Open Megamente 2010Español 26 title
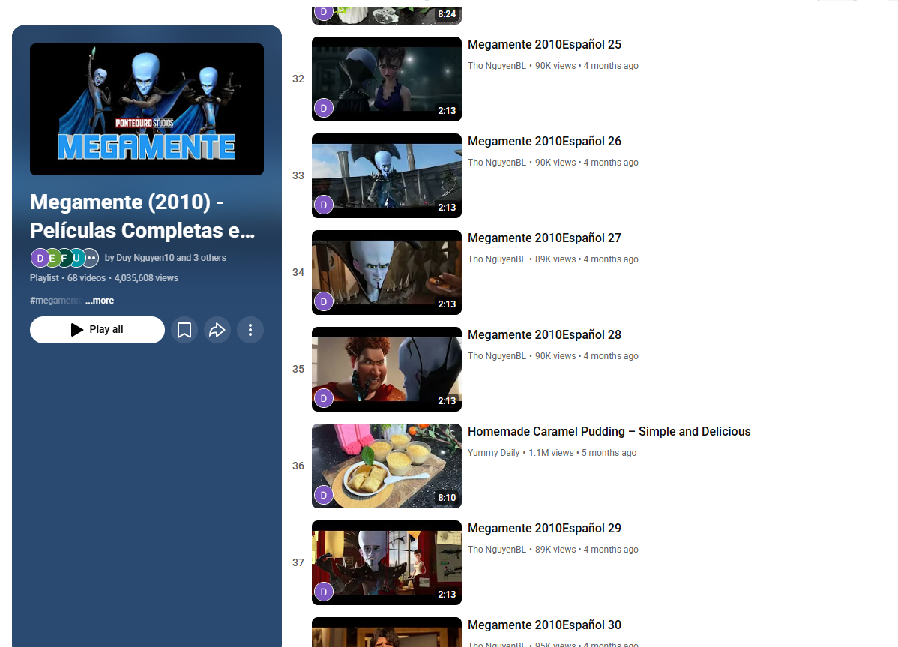This screenshot has width=898, height=647. pyautogui.click(x=545, y=142)
